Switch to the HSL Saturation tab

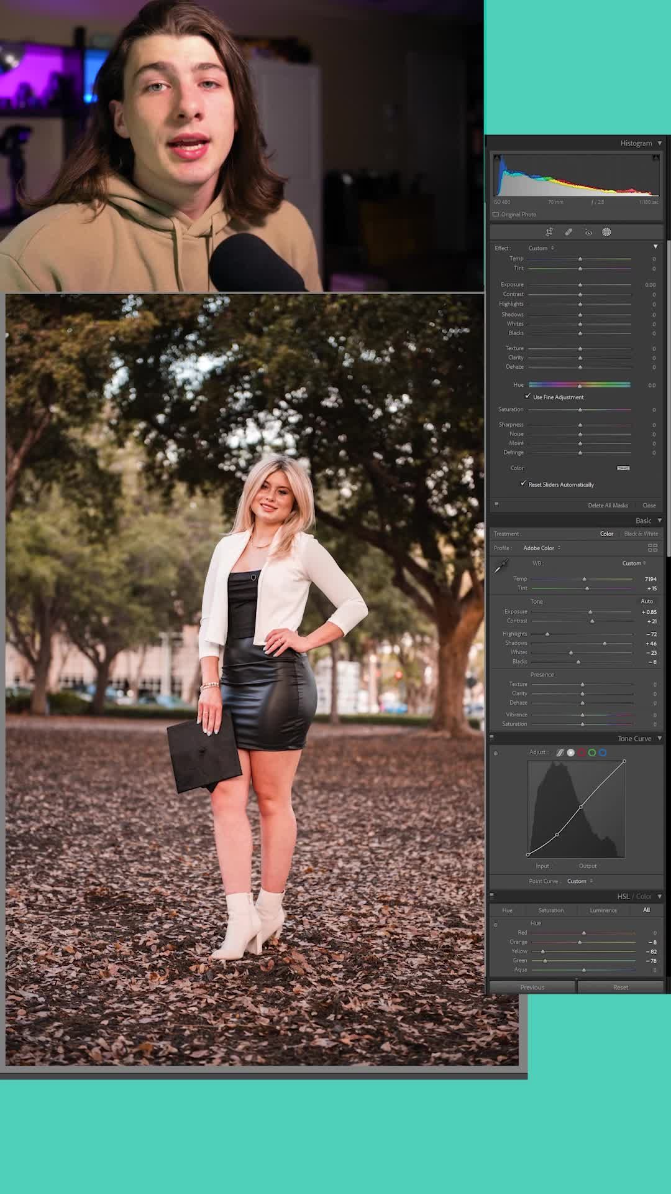tap(551, 910)
